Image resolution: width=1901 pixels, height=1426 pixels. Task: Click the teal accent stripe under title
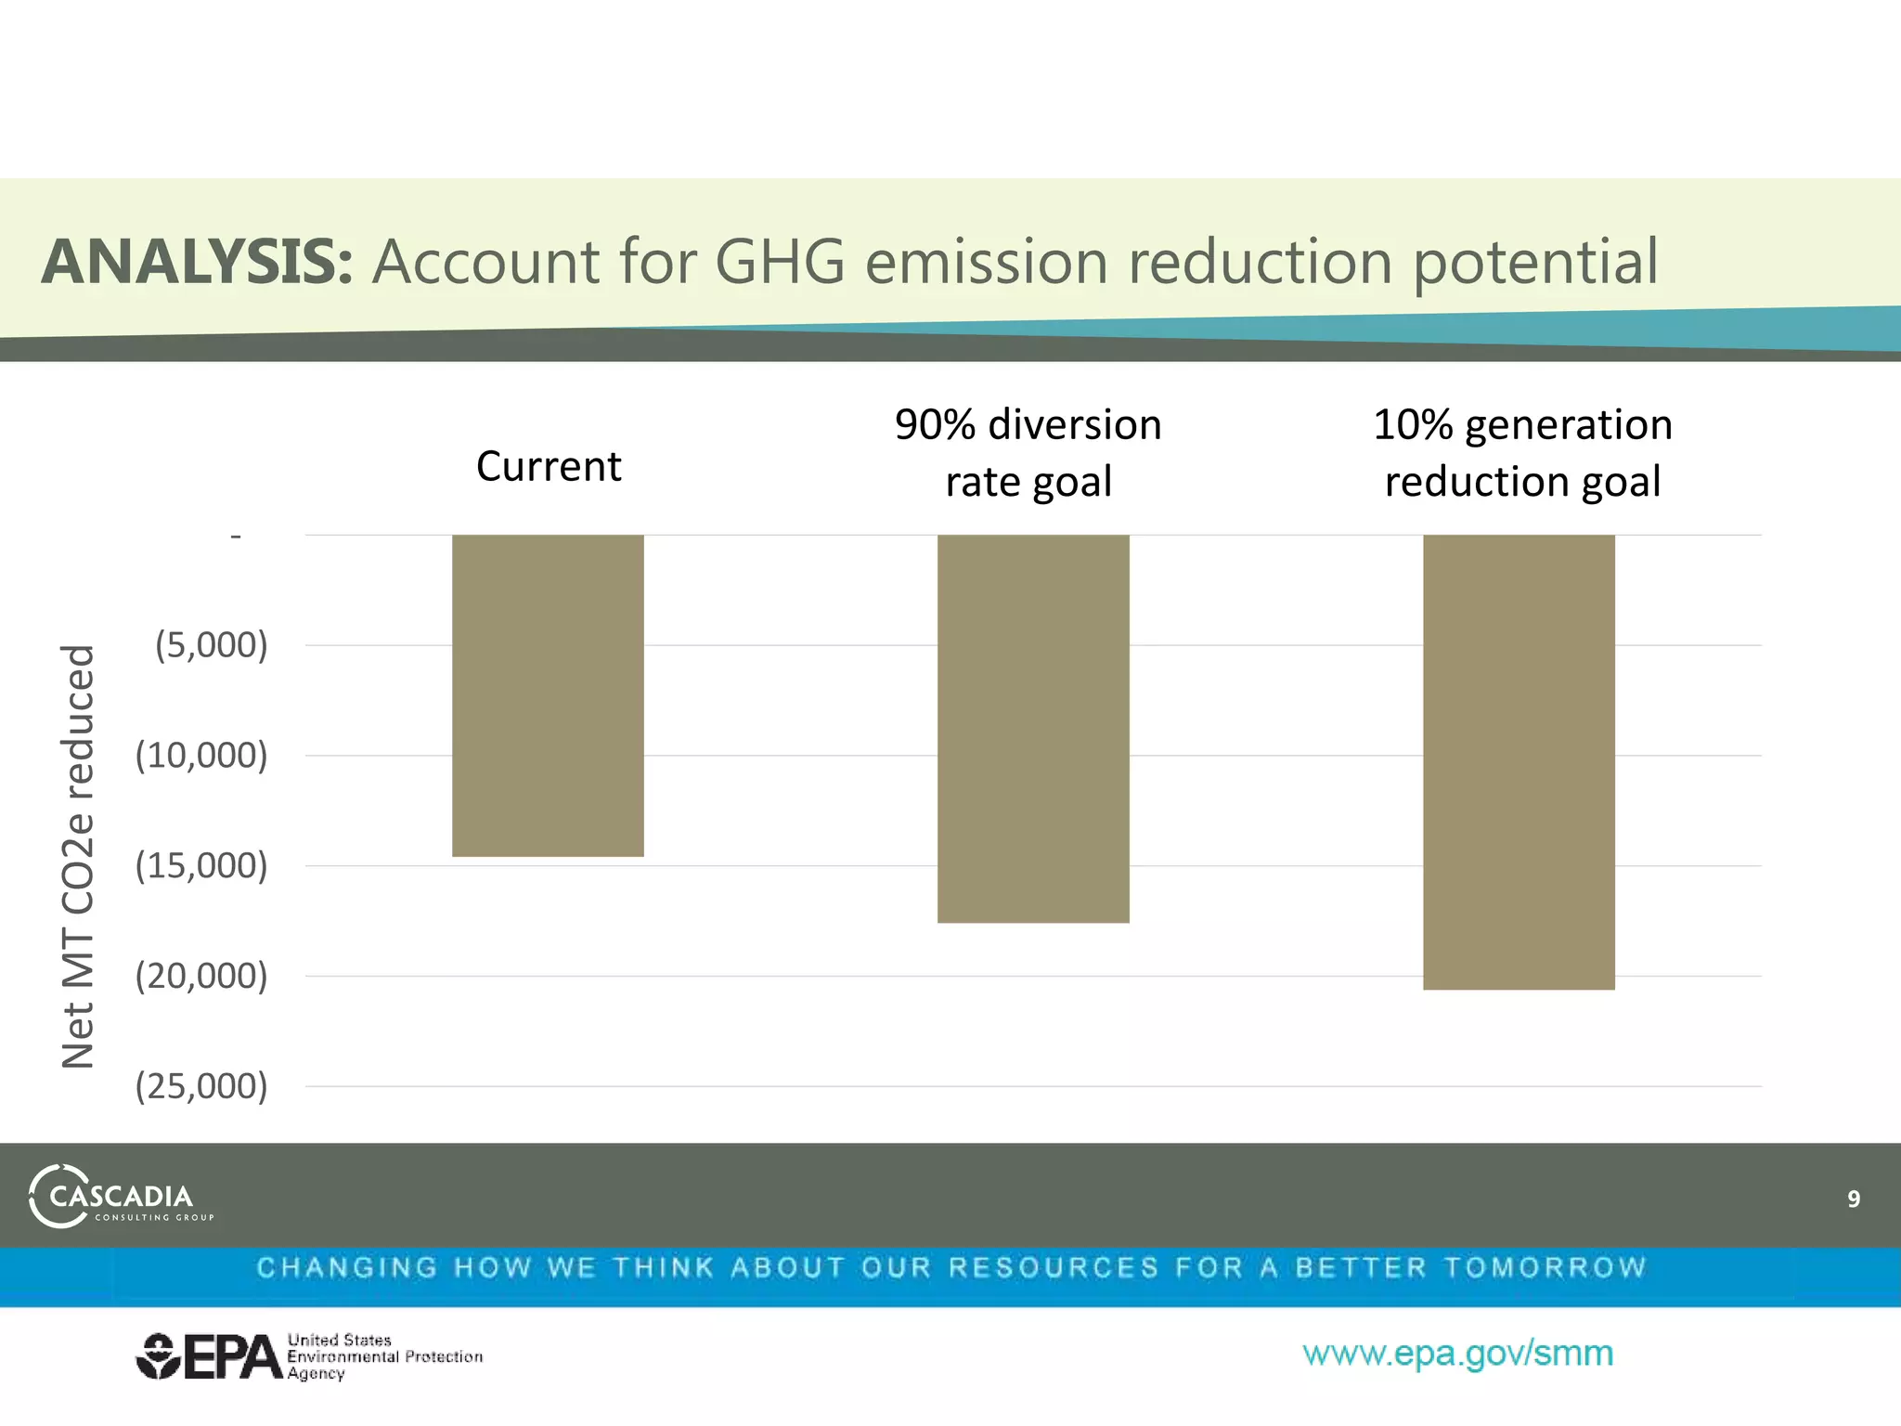point(1717,330)
